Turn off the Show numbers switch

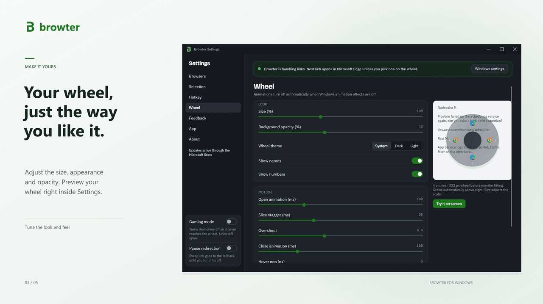click(417, 174)
